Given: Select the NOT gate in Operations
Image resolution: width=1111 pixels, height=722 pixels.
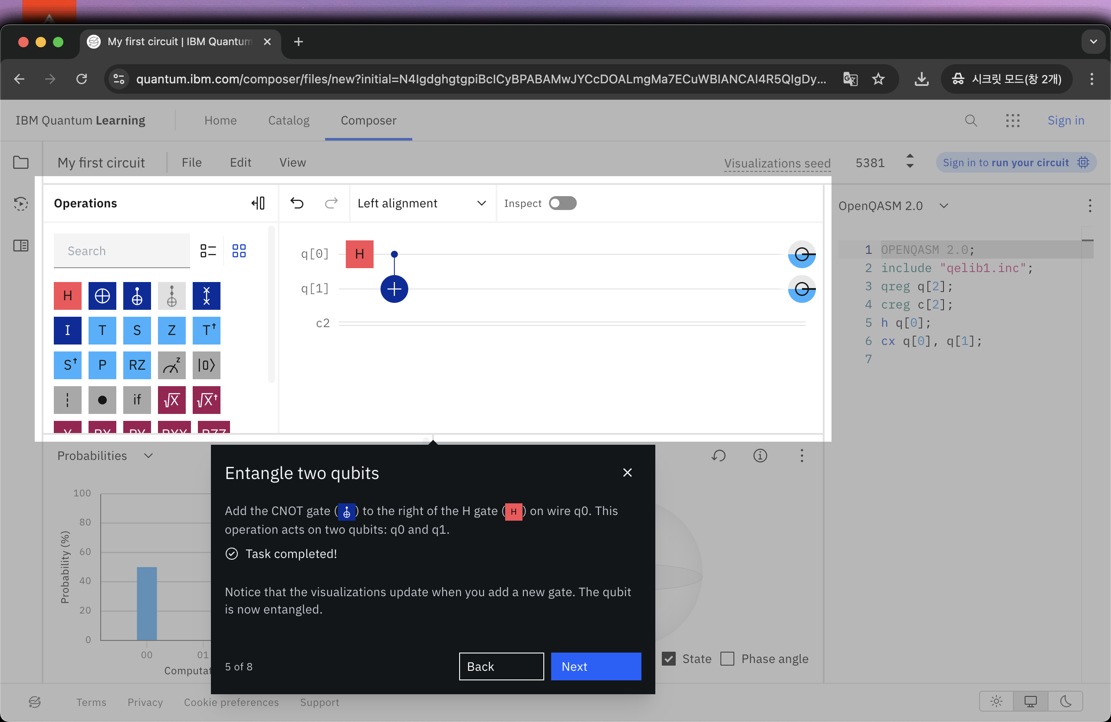Looking at the screenshot, I should coord(102,295).
